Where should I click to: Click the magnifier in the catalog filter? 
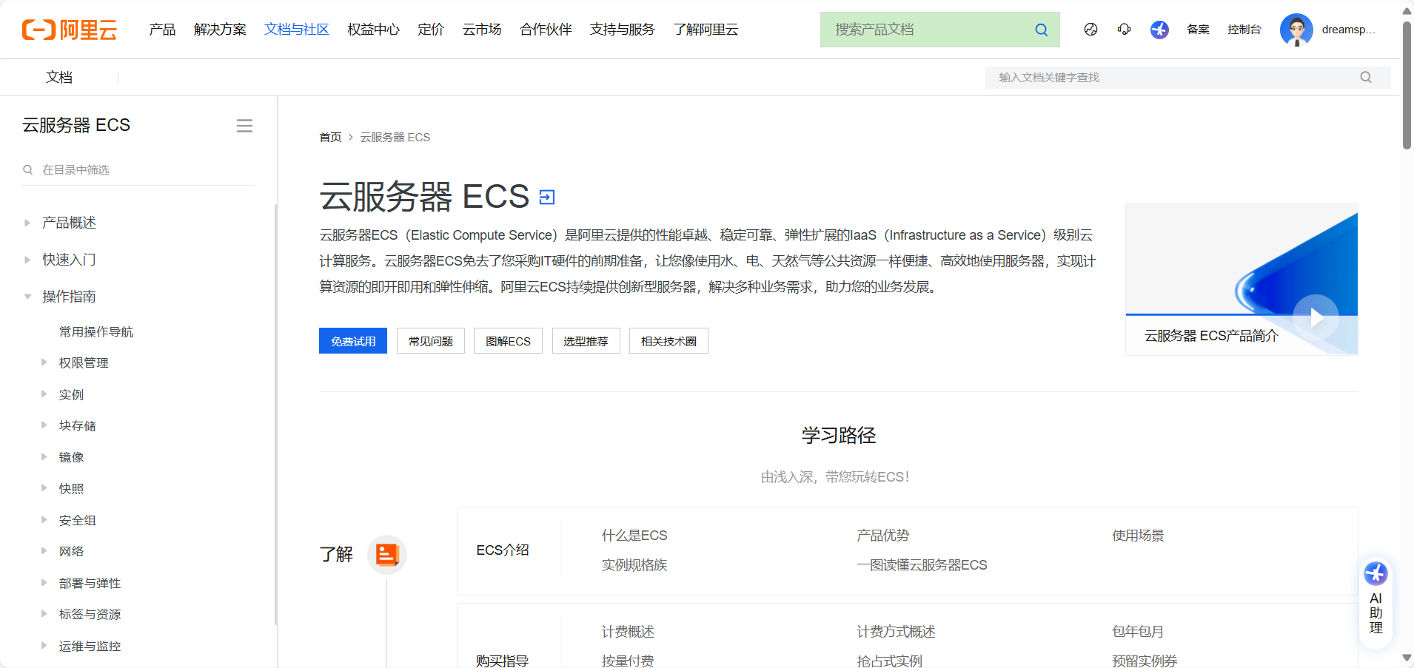pyautogui.click(x=28, y=169)
